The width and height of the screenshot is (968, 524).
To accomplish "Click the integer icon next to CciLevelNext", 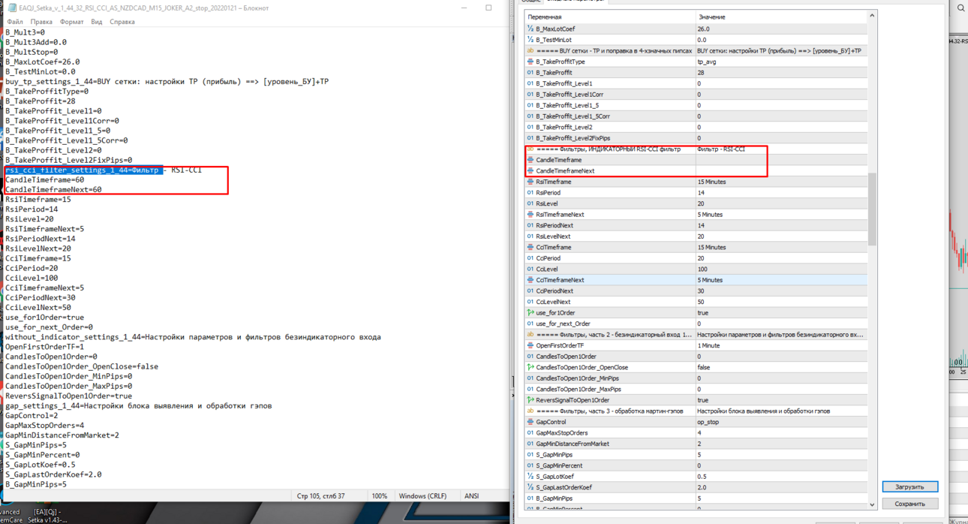I will (531, 302).
